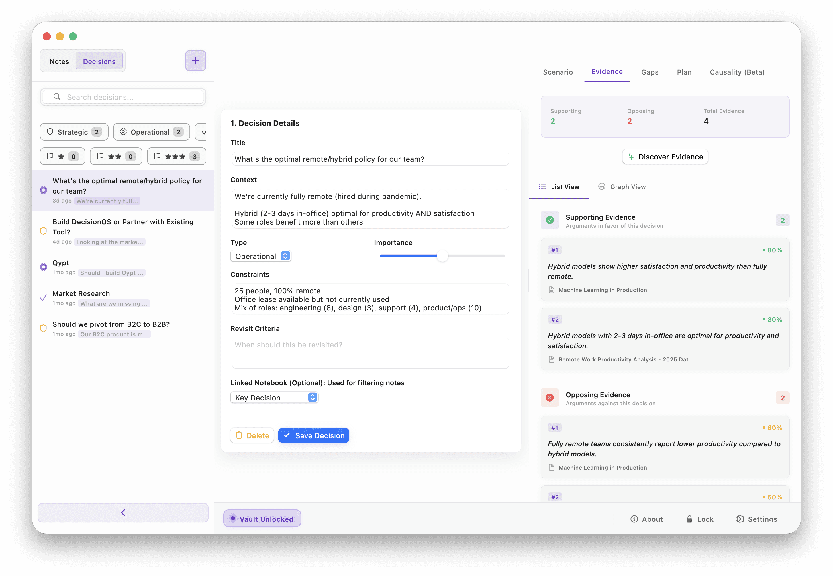Click the Lock padlock icon
The width and height of the screenshot is (833, 576).
coord(689,519)
